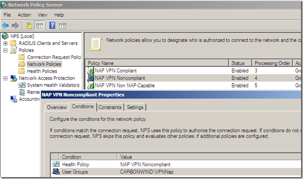Select the Accounting tree label
Screen dimensions: 303x179
pos(29,99)
